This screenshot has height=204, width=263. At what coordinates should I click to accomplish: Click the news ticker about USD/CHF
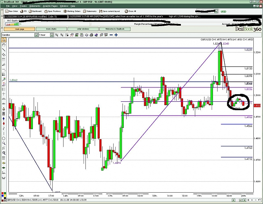[135, 16]
